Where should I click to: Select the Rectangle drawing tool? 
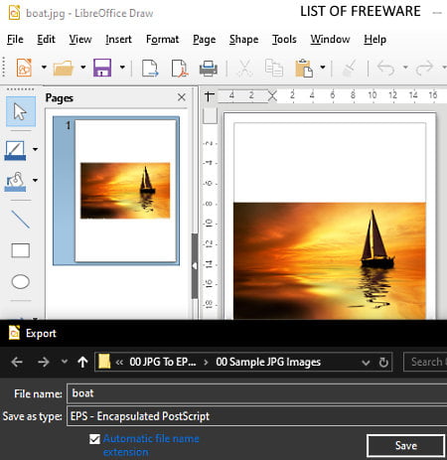click(21, 250)
